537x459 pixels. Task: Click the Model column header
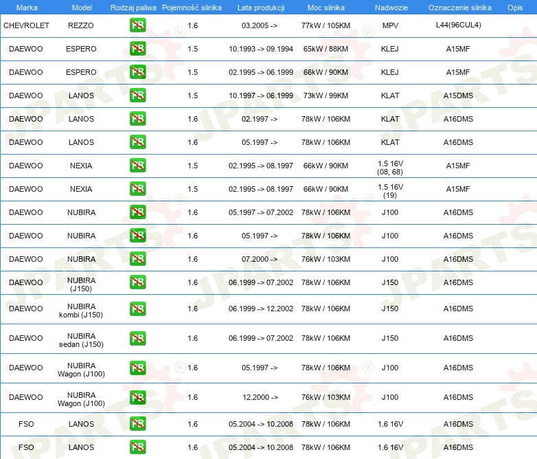pos(82,8)
